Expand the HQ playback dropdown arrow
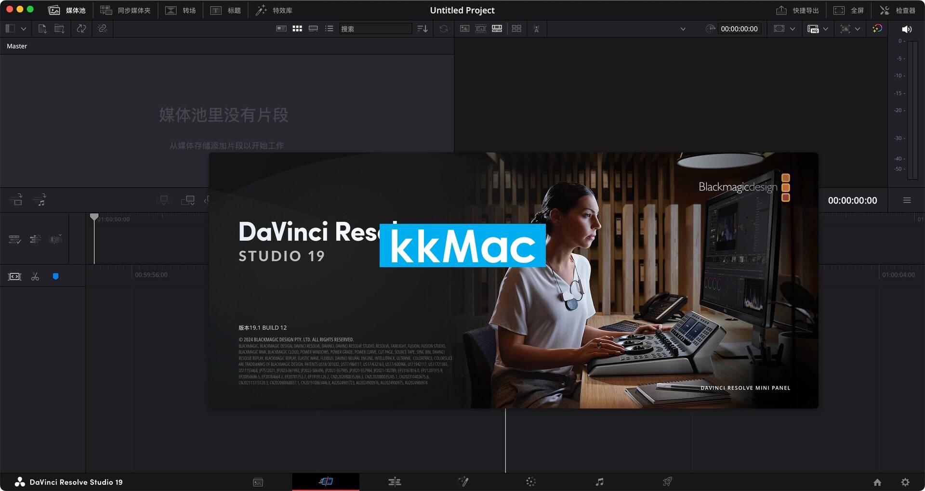Image resolution: width=925 pixels, height=491 pixels. coord(826,29)
